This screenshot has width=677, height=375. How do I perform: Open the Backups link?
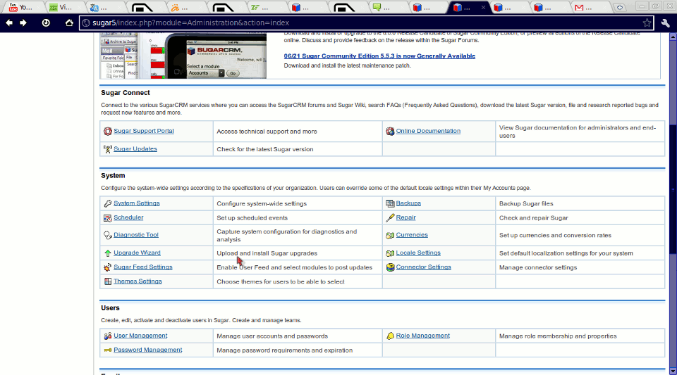(x=408, y=203)
